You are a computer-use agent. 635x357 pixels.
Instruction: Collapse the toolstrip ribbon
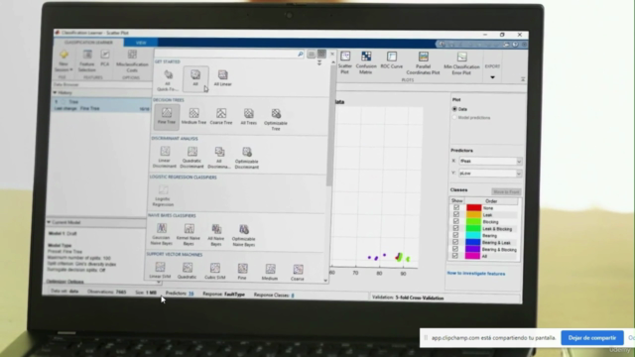[523, 79]
